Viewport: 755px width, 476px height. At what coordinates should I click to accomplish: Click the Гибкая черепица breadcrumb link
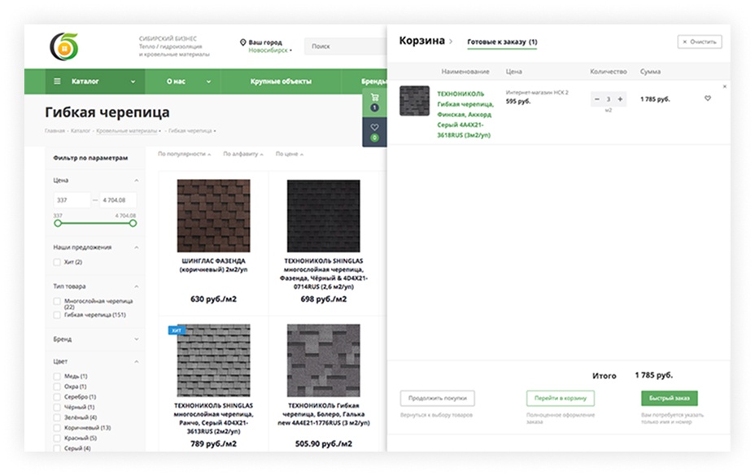190,130
